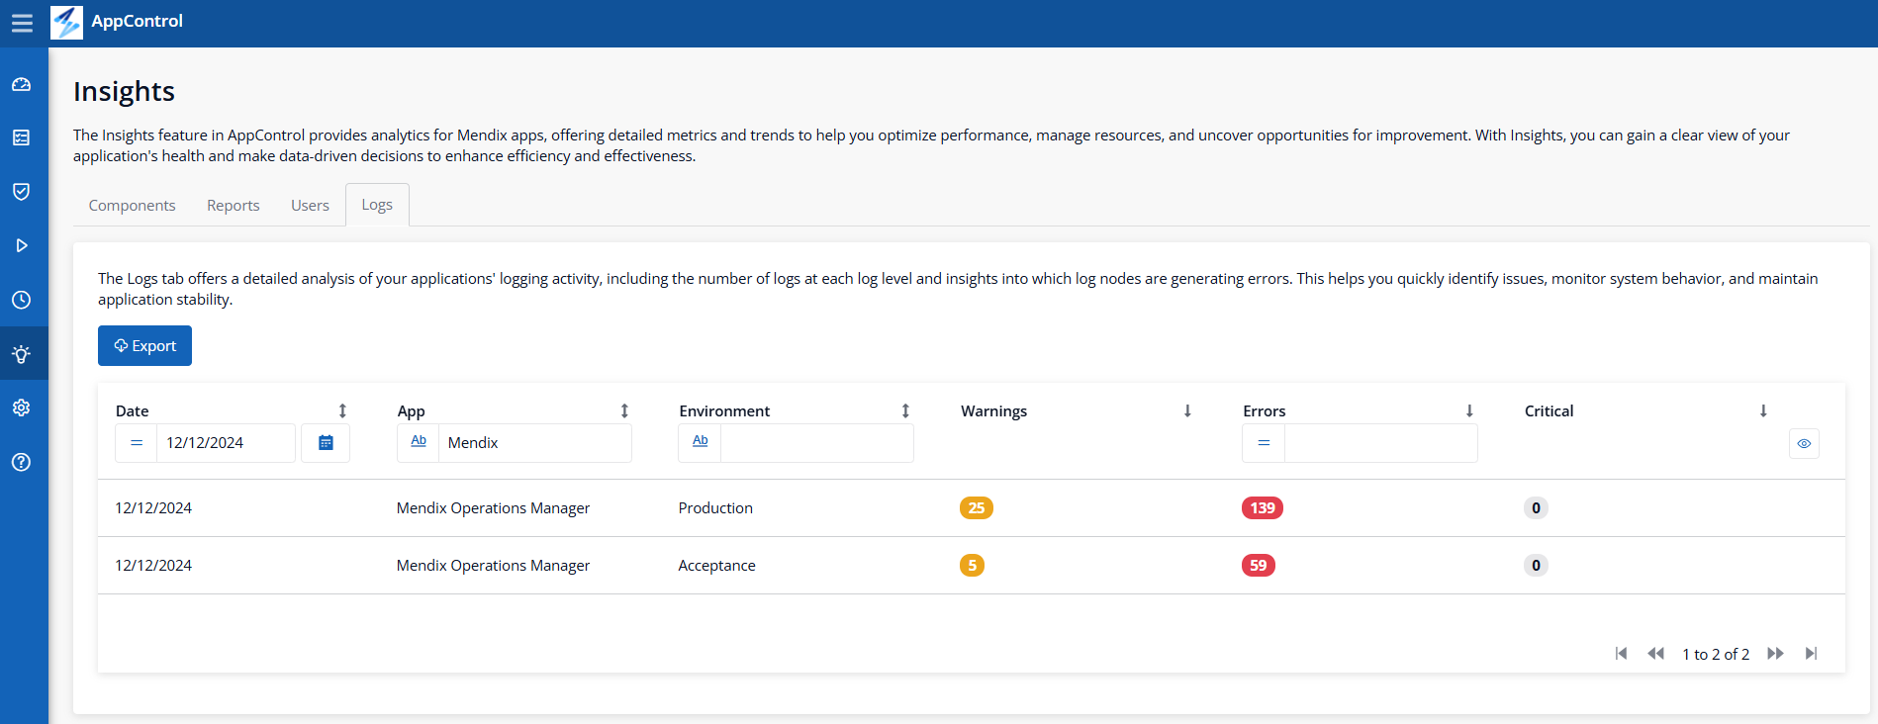The image size is (1878, 724).
Task: Click the Acceptance environment cell
Action: (716, 566)
